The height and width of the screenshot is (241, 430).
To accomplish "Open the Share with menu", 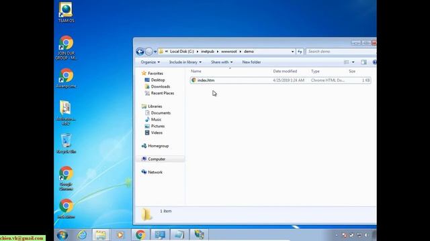I will [222, 62].
